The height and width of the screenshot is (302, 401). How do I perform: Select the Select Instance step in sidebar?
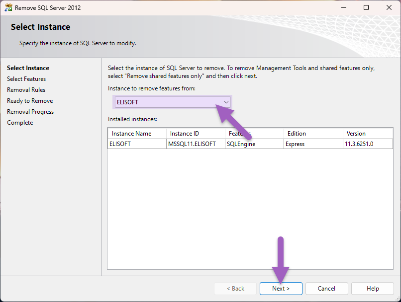28,68
